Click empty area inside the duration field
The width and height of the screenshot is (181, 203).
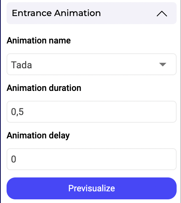point(100,112)
